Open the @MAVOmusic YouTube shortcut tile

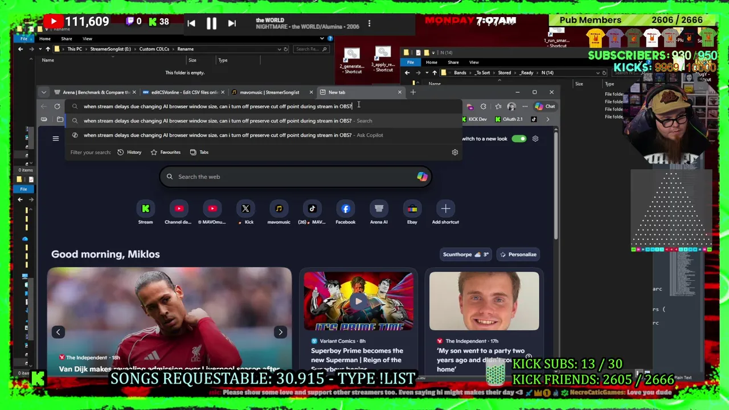tap(212, 213)
